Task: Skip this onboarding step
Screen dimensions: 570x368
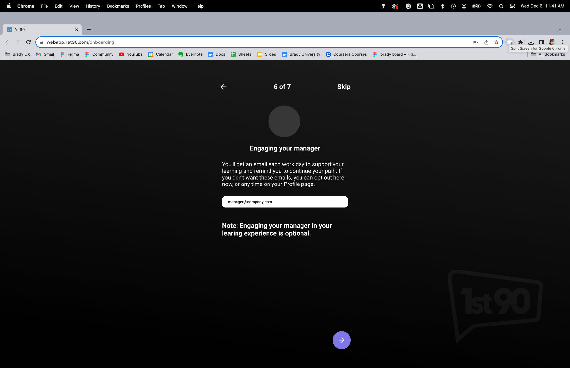Action: [x=344, y=87]
